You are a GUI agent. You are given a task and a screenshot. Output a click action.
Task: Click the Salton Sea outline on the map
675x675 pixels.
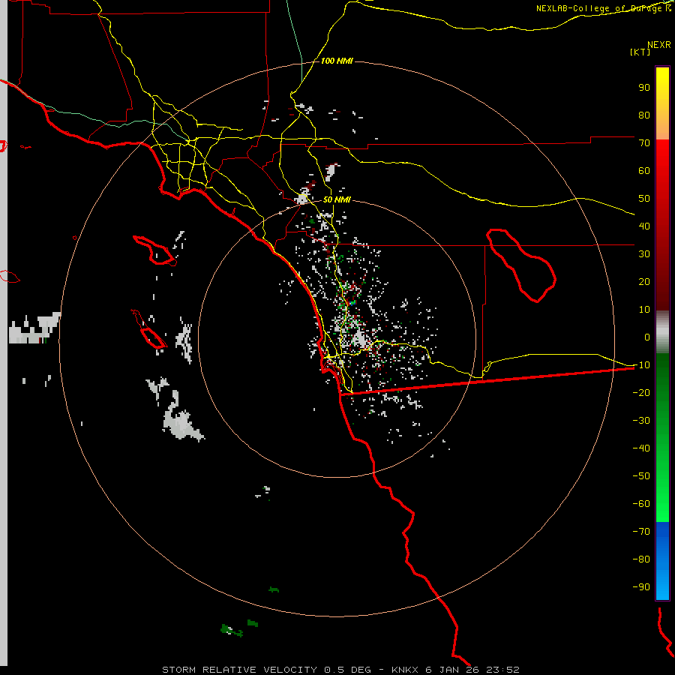pyautogui.click(x=521, y=265)
